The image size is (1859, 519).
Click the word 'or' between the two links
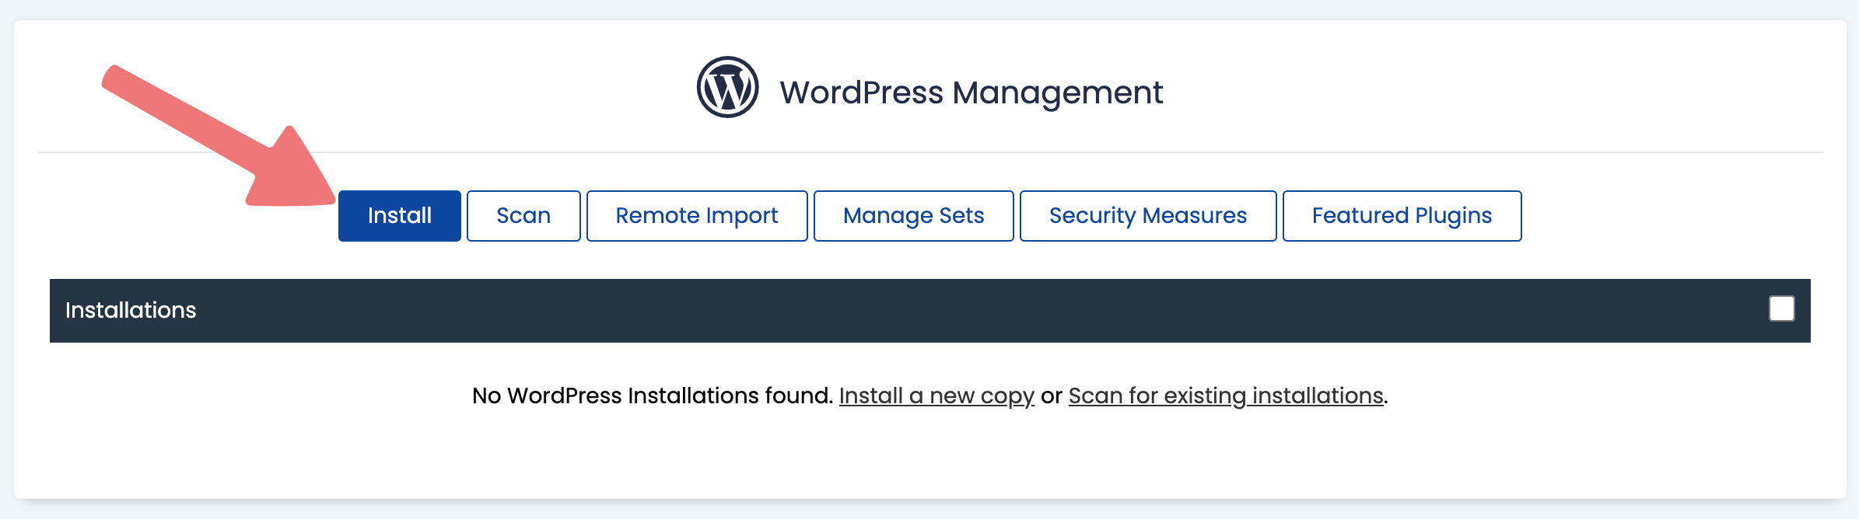1052,397
